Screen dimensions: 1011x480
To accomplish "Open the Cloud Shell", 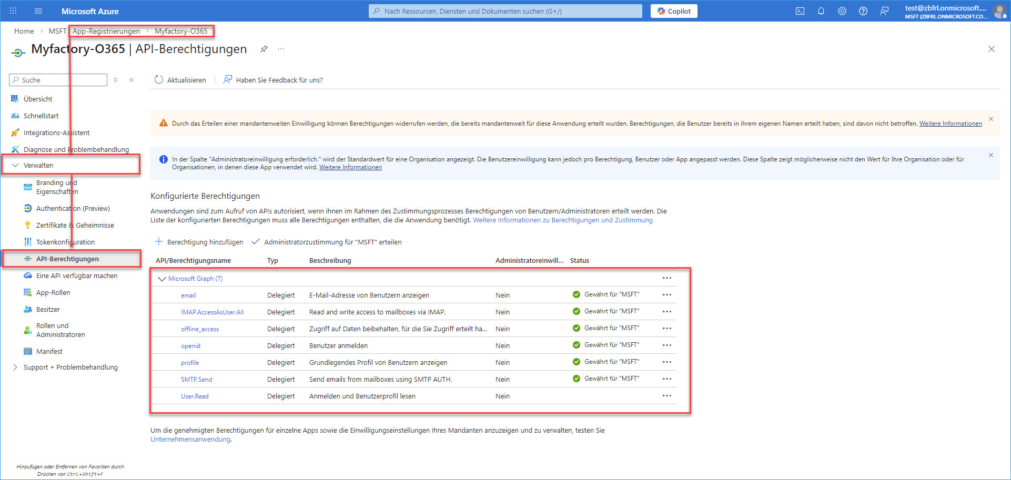I will pos(800,11).
